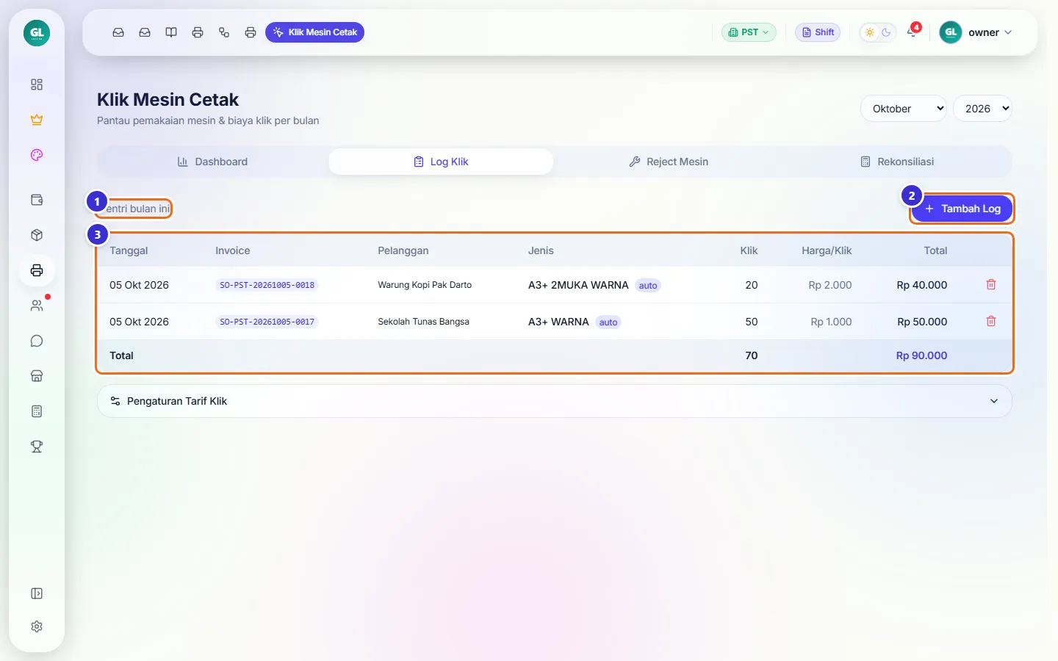Click the Harga/Klik column header
1058x661 pixels.
pos(827,250)
